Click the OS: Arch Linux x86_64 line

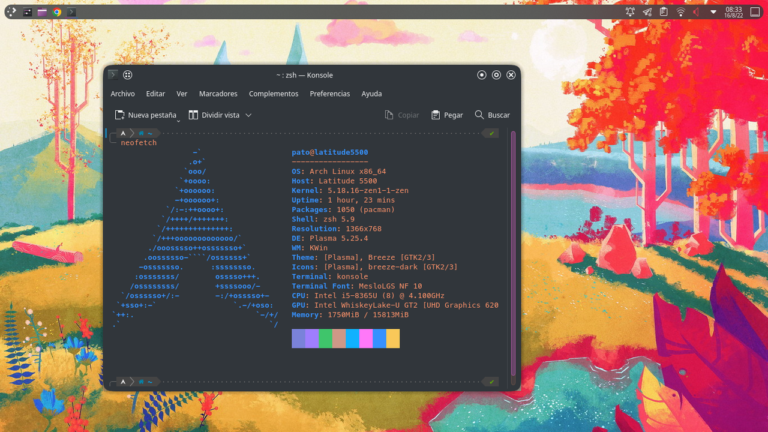point(339,172)
